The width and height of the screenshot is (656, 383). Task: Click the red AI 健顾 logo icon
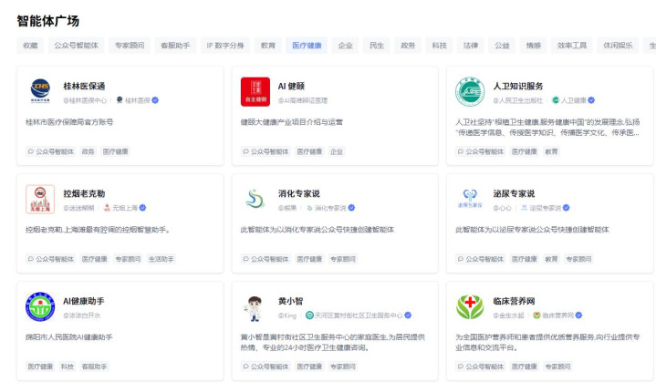click(x=255, y=91)
